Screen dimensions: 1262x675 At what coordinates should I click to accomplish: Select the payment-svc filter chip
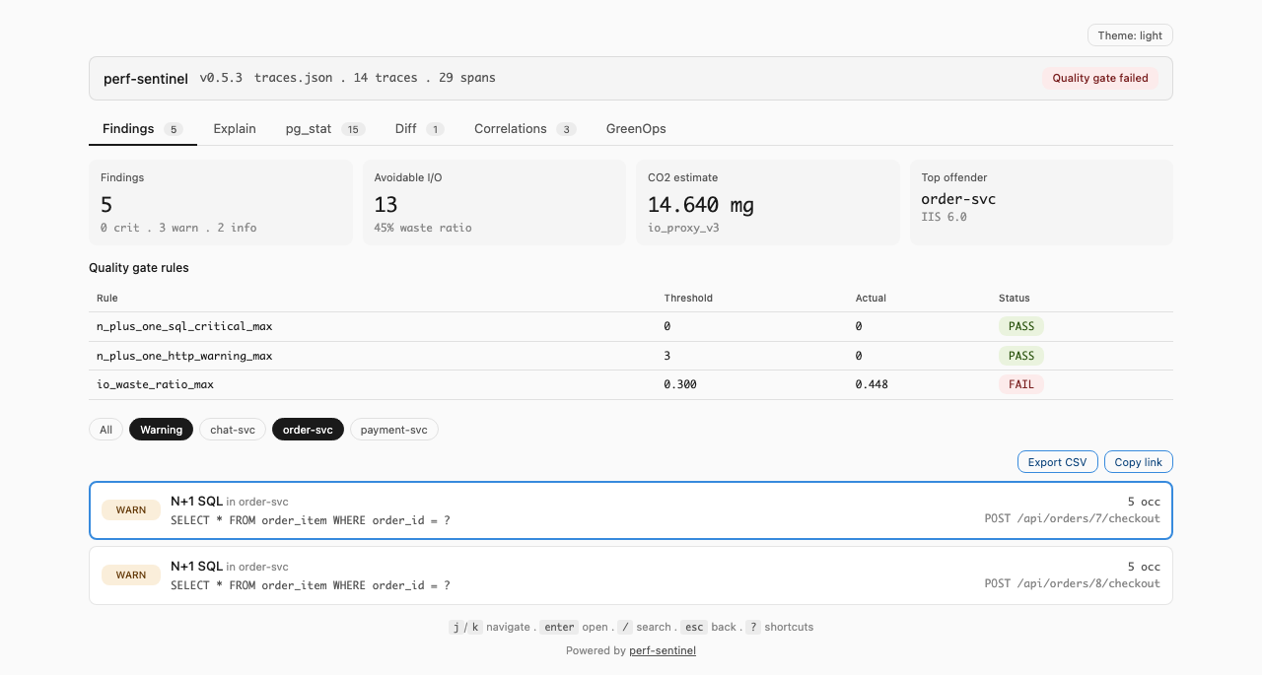[x=393, y=430]
